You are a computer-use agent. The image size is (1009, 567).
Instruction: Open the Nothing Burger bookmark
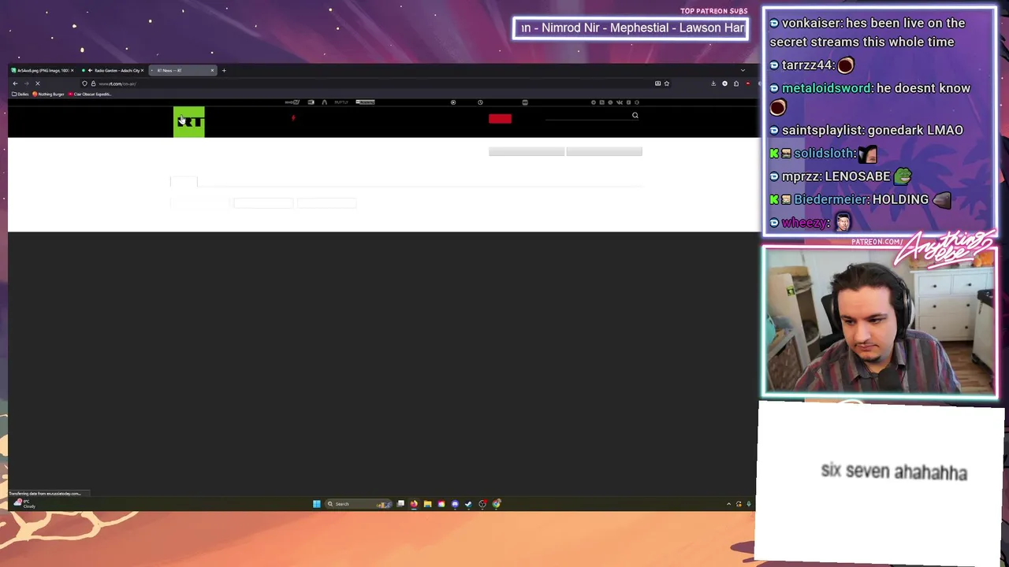pos(48,94)
